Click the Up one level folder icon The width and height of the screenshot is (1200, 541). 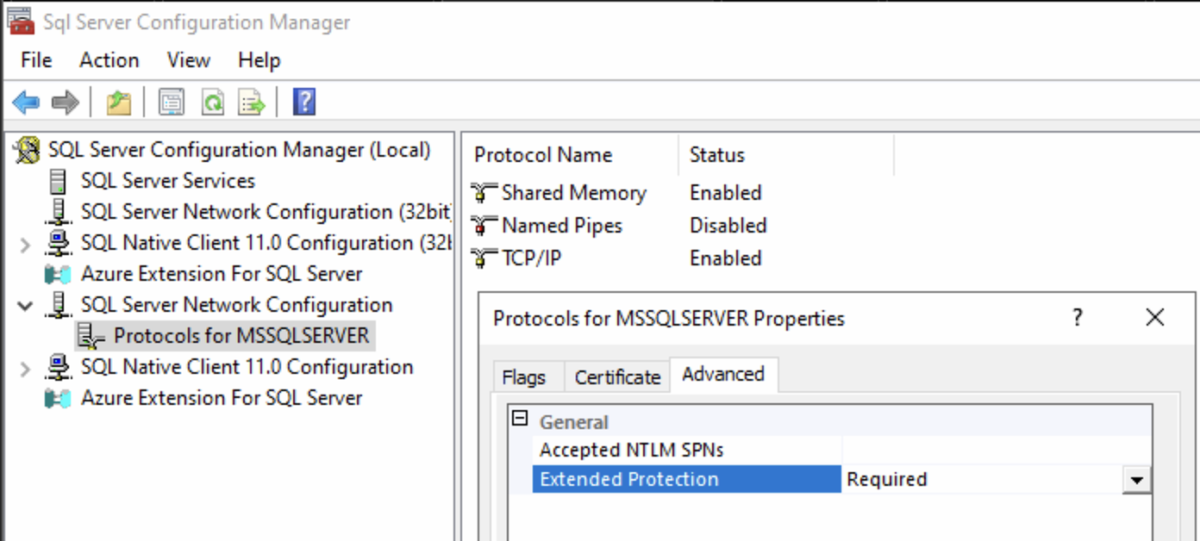(118, 103)
